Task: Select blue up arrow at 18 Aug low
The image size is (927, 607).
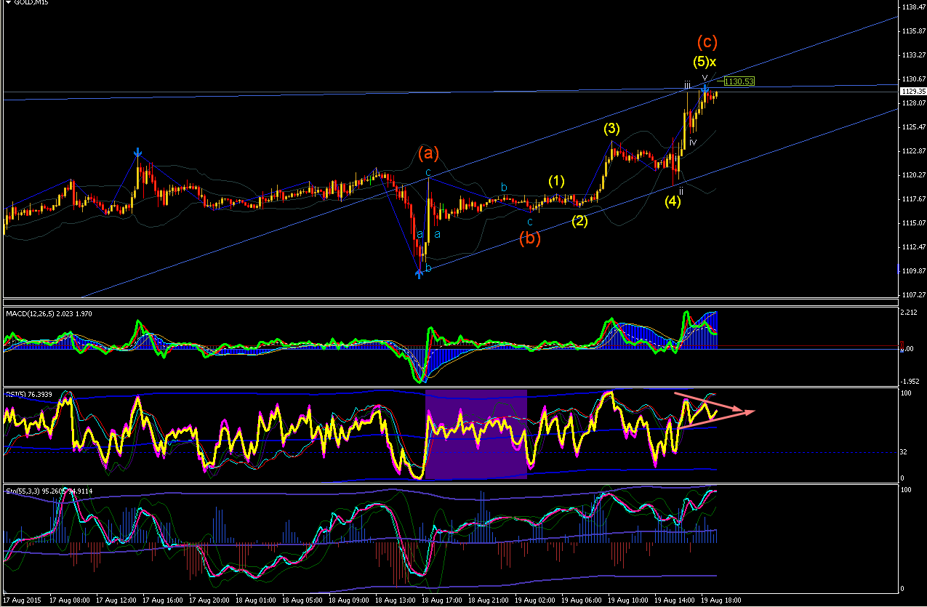Action: click(419, 273)
